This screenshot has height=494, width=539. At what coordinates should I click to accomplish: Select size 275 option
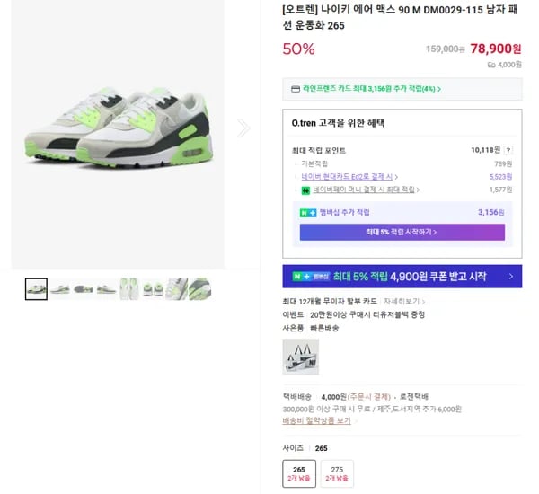click(x=337, y=473)
